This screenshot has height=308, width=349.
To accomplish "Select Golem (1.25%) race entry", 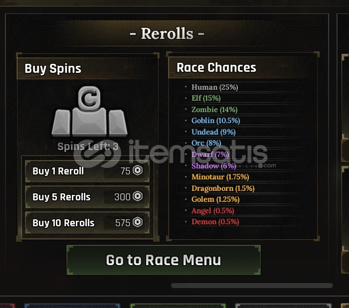I will click(x=215, y=199).
